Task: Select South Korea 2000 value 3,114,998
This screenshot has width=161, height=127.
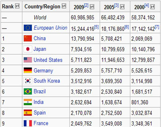Action: [142, 81]
